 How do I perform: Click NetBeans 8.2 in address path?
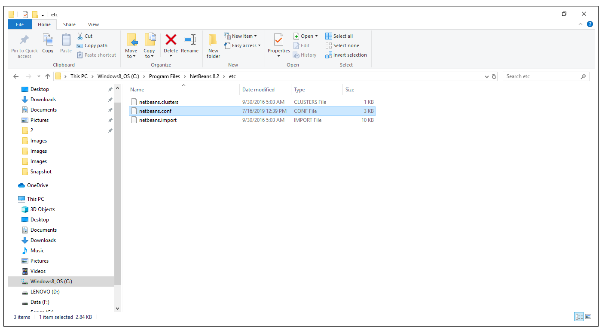pyautogui.click(x=205, y=76)
